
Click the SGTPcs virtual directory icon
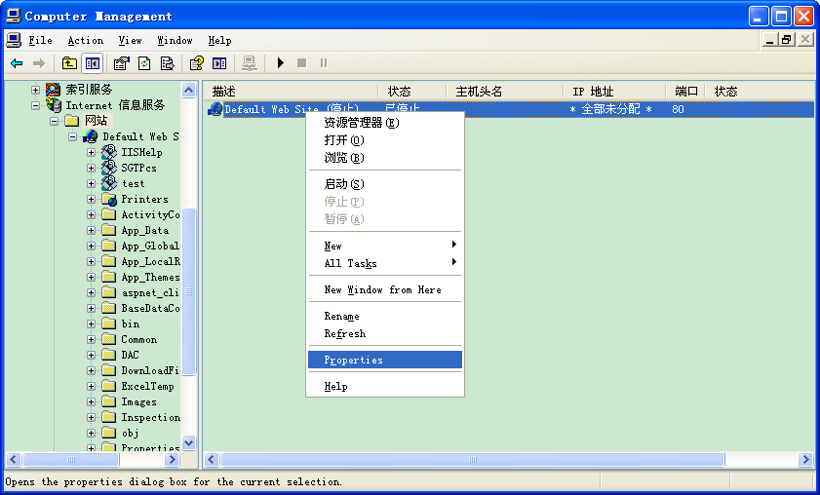(x=109, y=168)
